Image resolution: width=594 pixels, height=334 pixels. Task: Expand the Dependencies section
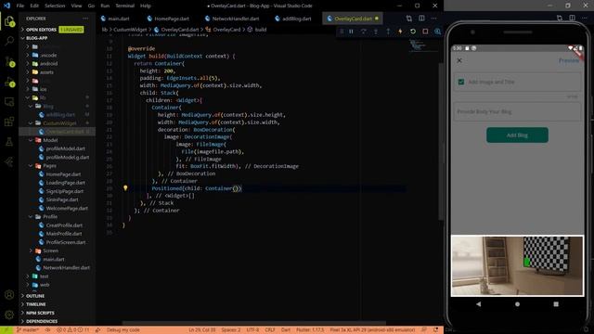pyautogui.click(x=42, y=321)
